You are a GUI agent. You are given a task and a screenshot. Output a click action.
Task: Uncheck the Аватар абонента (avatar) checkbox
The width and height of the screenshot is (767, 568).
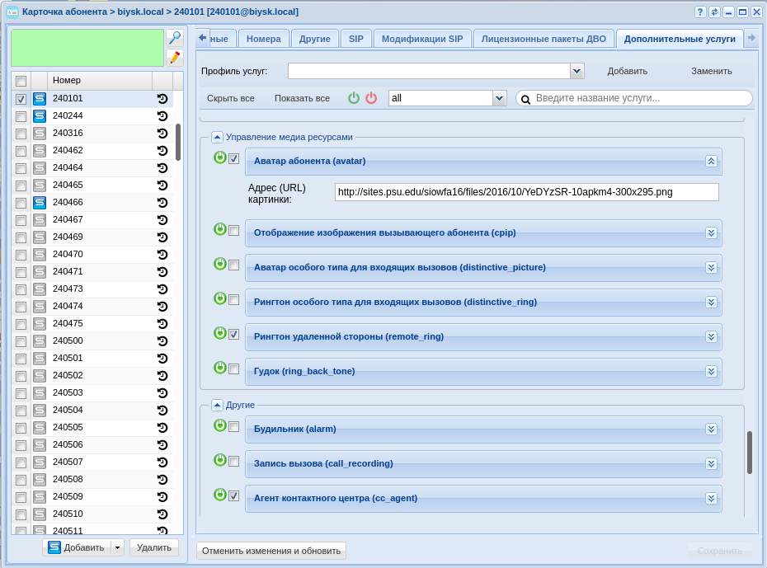(x=234, y=159)
